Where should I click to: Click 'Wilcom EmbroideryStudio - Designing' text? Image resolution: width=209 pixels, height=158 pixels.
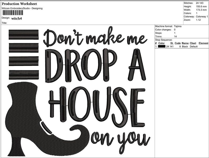tap(22, 8)
